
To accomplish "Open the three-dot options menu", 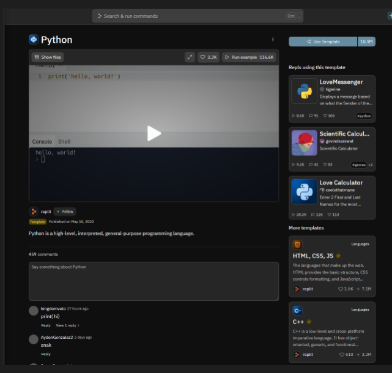I will [x=273, y=40].
